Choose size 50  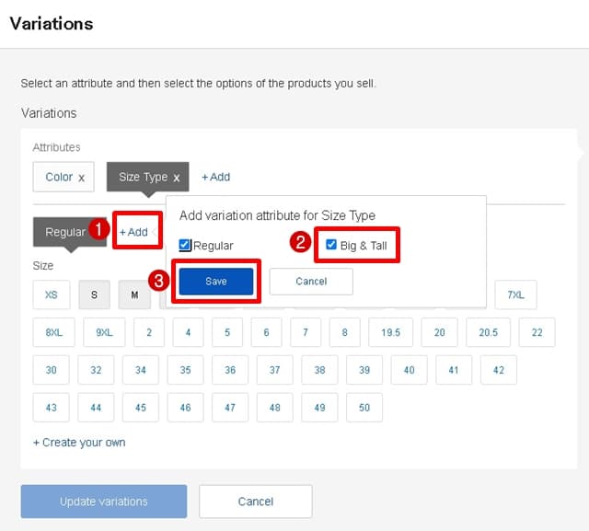364,407
